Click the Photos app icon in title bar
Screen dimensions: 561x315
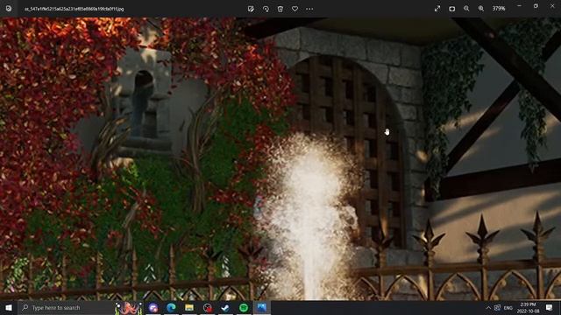tap(9, 9)
